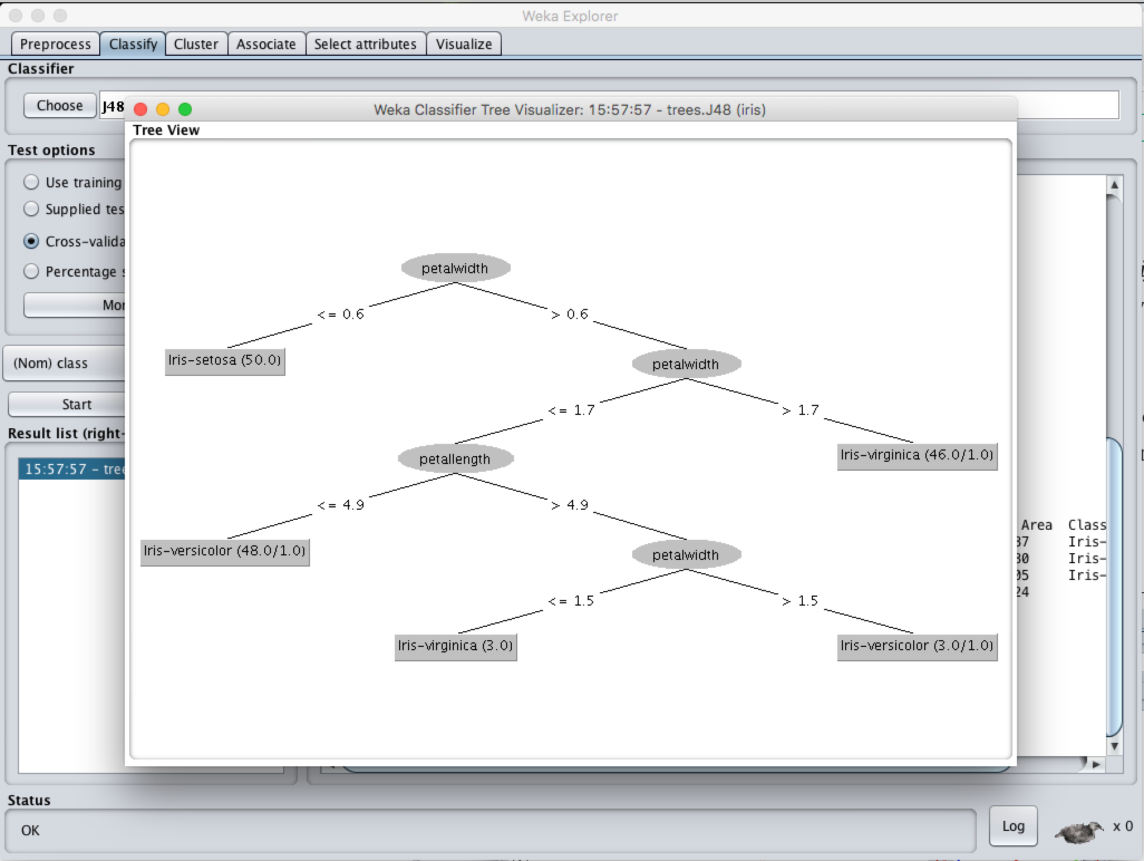
Task: Click the Iris-versicolor (48.0/1.0) leaf
Action: (x=225, y=552)
